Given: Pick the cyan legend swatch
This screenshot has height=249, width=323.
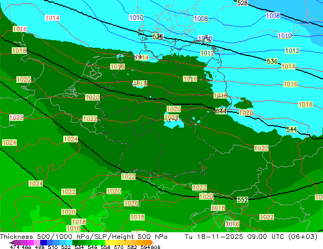Looking at the screenshot, I should pyautogui.click(x=69, y=242).
